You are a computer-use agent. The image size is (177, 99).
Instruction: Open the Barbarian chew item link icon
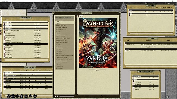tap(133, 88)
